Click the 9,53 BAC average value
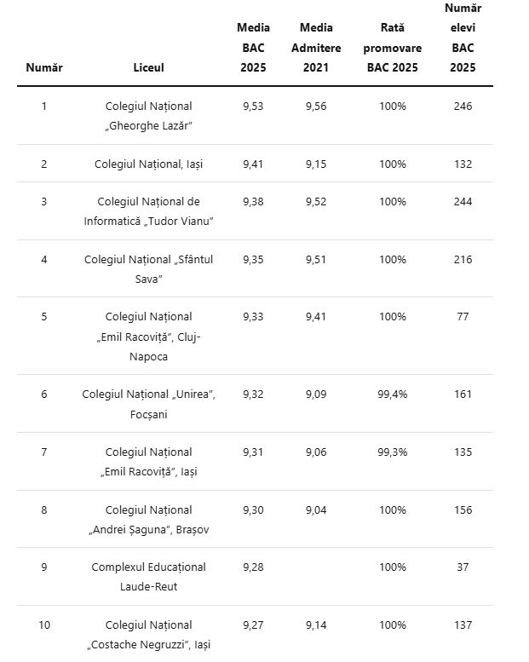 (x=253, y=106)
